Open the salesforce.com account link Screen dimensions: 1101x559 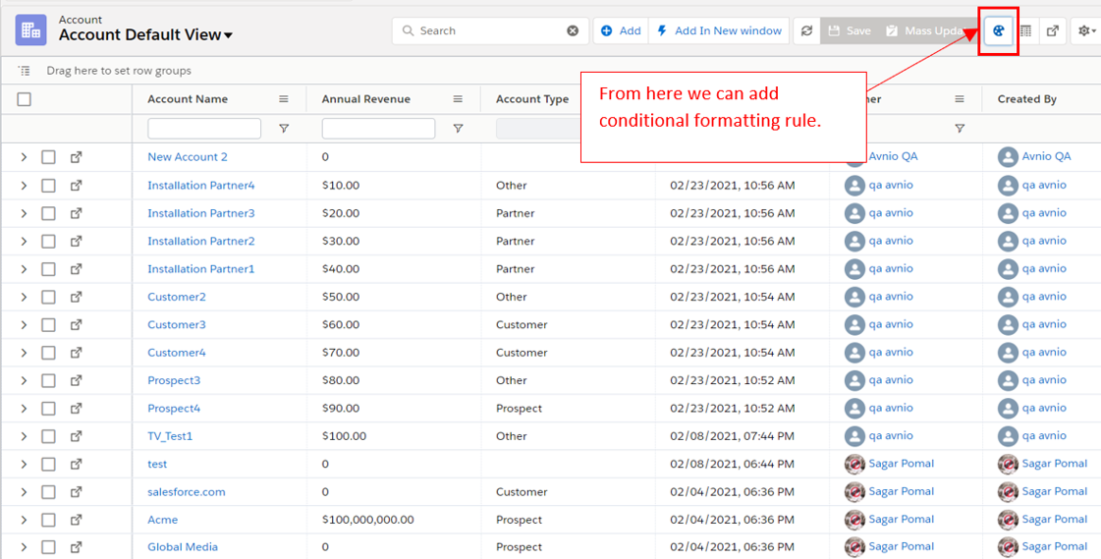[x=186, y=492]
